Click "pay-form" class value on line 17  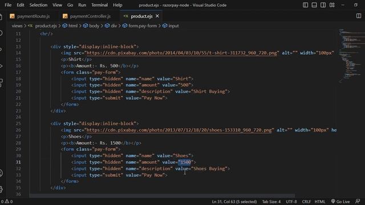(x=105, y=72)
